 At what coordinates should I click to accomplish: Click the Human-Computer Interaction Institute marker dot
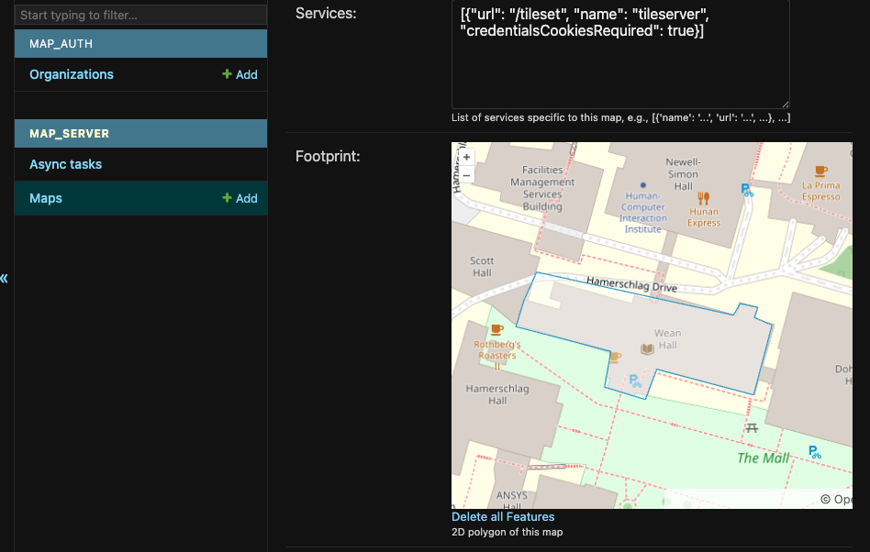(x=642, y=185)
